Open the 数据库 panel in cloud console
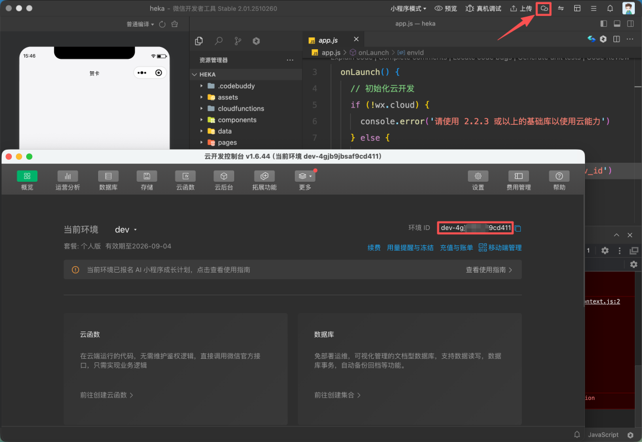 pyautogui.click(x=108, y=179)
